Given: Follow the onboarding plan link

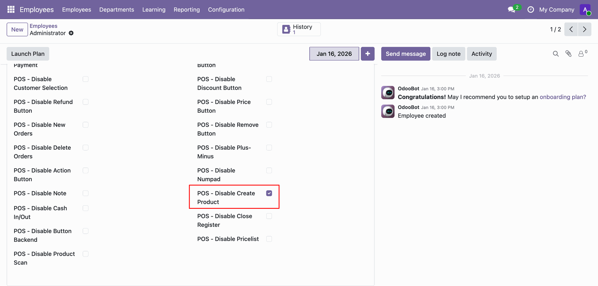Looking at the screenshot, I should [562, 97].
